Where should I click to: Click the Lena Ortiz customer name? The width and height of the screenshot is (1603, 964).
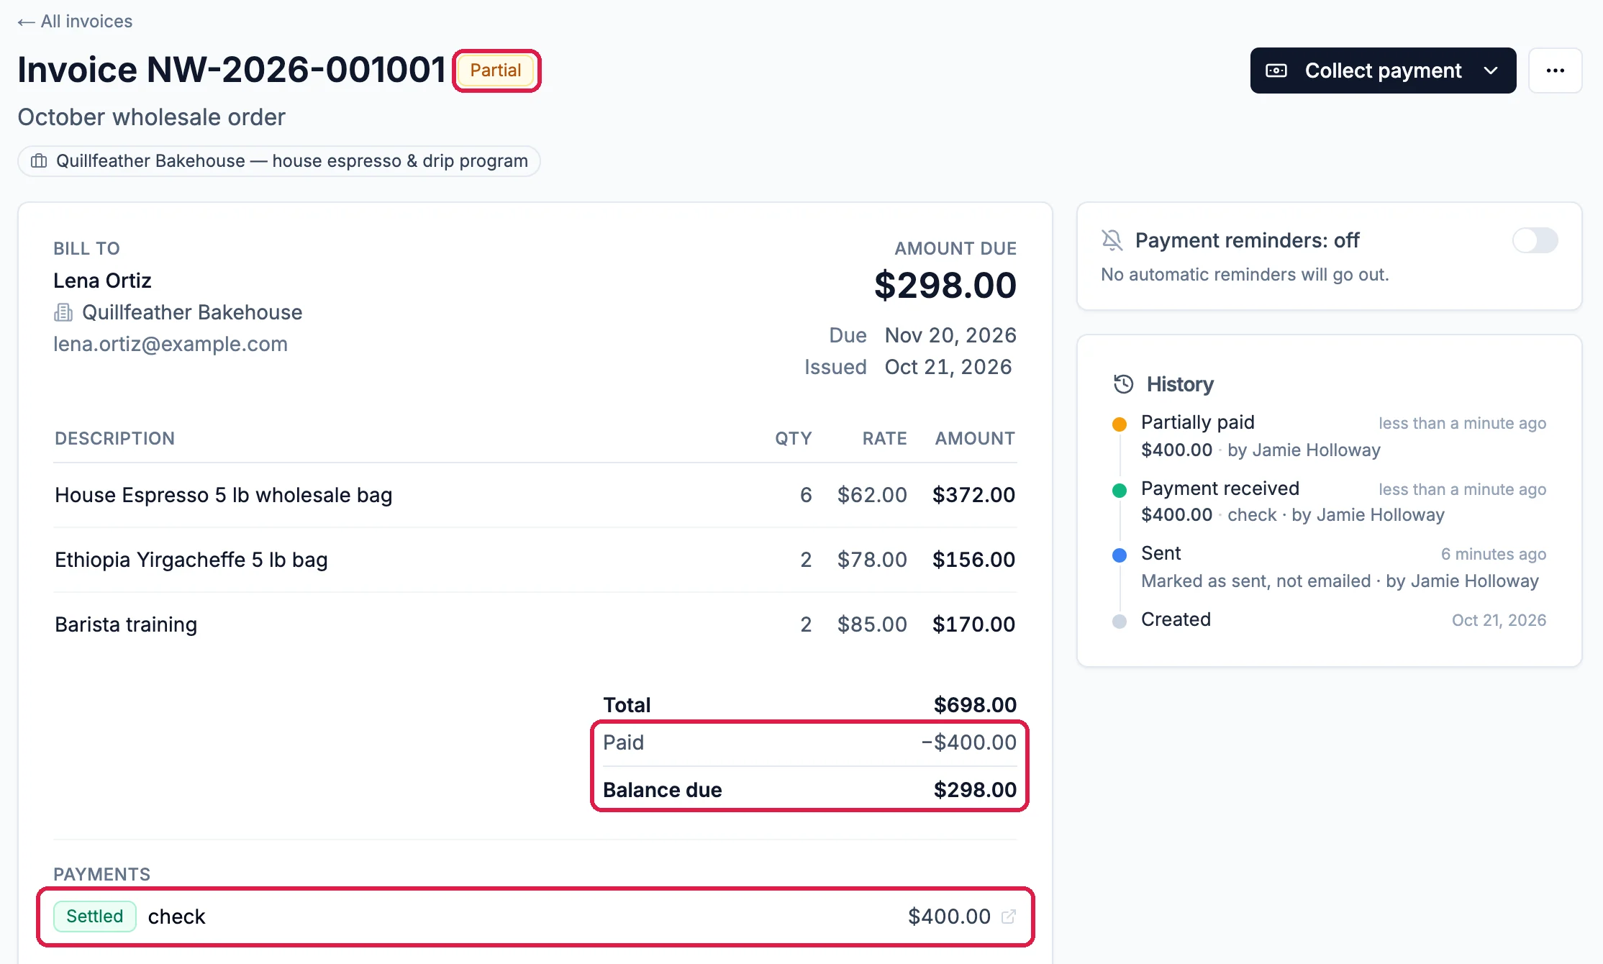[x=102, y=281]
